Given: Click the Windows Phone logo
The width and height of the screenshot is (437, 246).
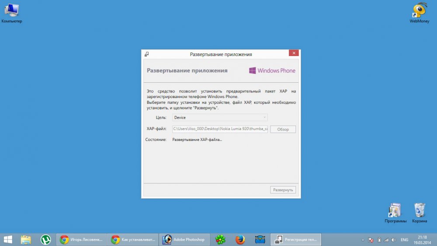Looking at the screenshot, I should pos(272,70).
